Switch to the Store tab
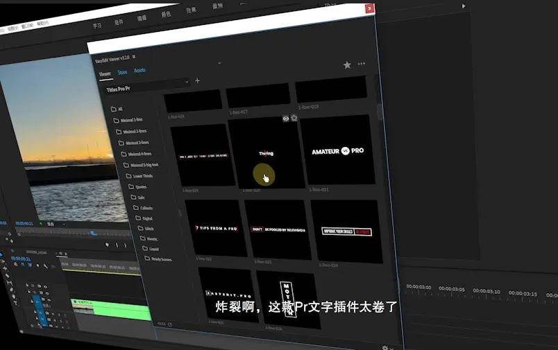The height and width of the screenshot is (350, 558). point(122,73)
